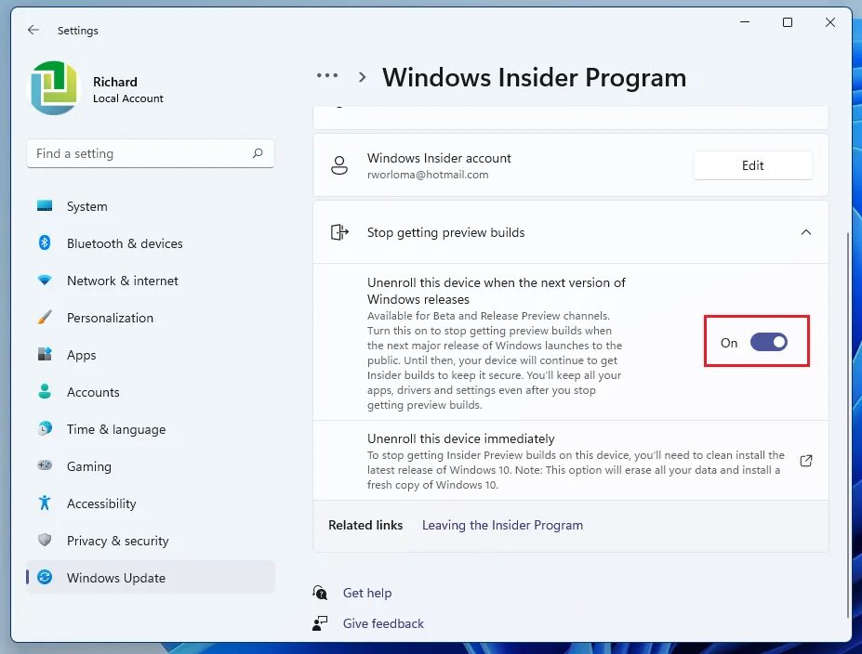Image resolution: width=862 pixels, height=654 pixels.
Task: Collapse the Stop getting preview builds section
Action: (806, 232)
